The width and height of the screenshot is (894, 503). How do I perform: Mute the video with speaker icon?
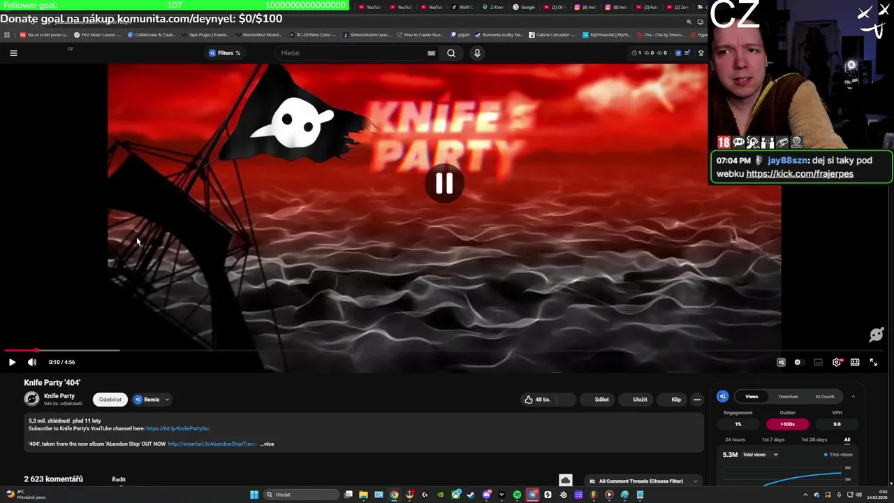[x=32, y=362]
